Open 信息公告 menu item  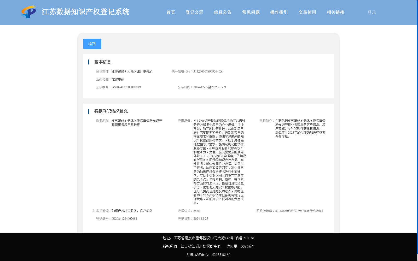click(223, 12)
